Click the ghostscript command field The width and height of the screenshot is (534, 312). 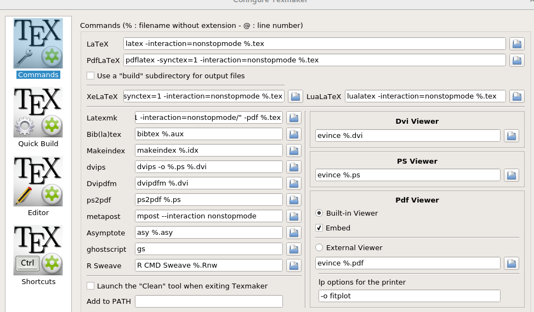coord(209,249)
